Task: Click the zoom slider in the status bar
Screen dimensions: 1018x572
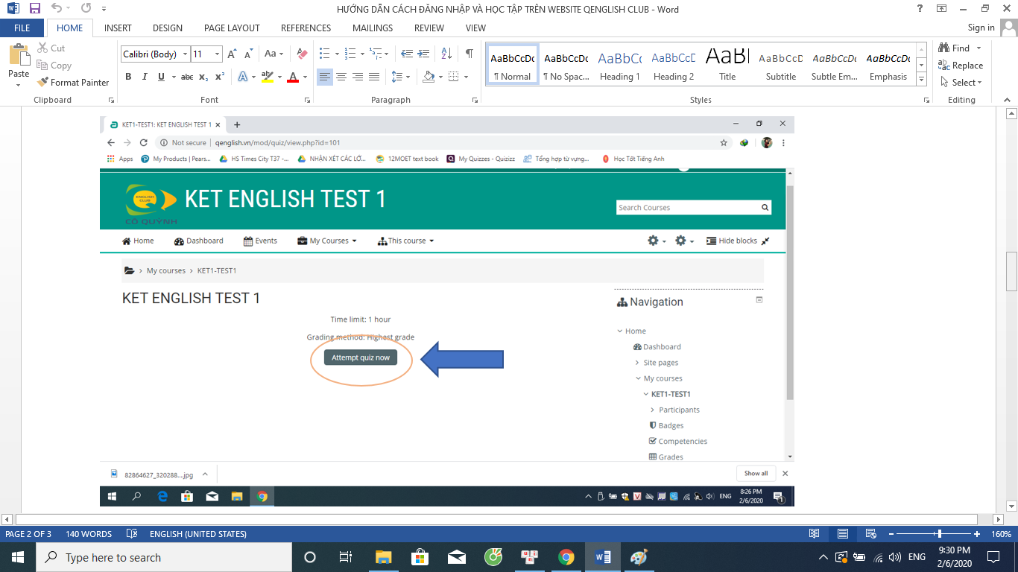Action: pyautogui.click(x=939, y=534)
